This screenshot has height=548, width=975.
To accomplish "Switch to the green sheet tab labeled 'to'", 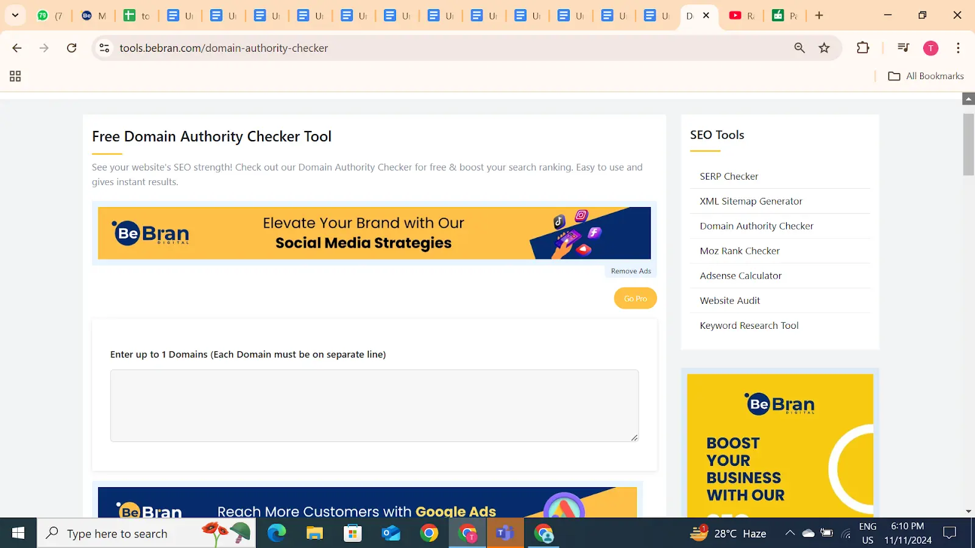I will tap(137, 16).
